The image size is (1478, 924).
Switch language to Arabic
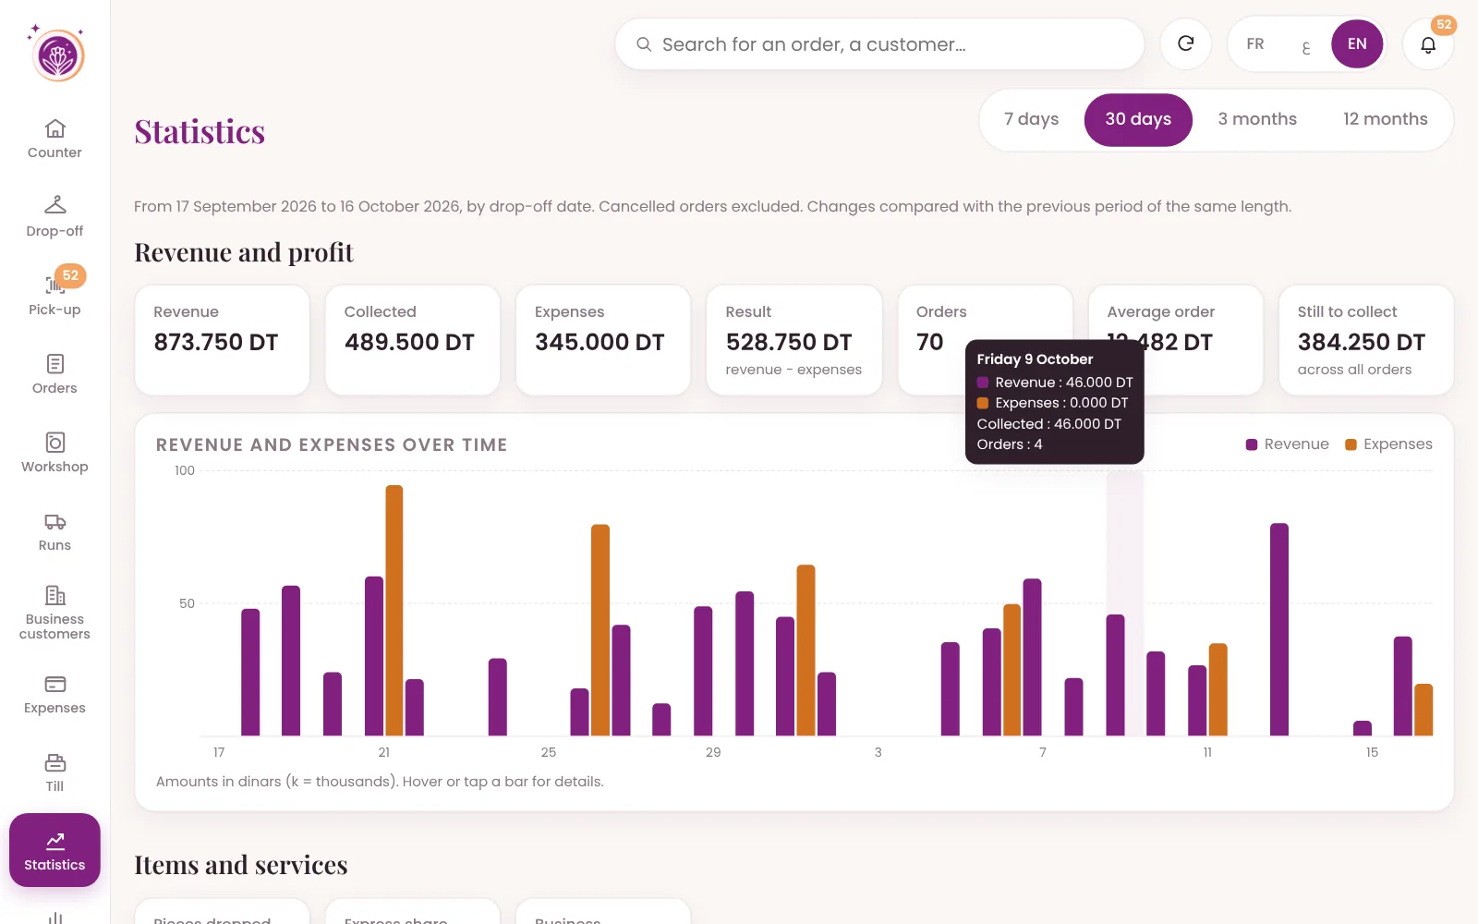(1305, 46)
